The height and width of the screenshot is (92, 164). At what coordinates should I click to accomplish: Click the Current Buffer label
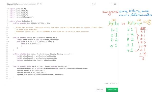click(x=13, y=4)
